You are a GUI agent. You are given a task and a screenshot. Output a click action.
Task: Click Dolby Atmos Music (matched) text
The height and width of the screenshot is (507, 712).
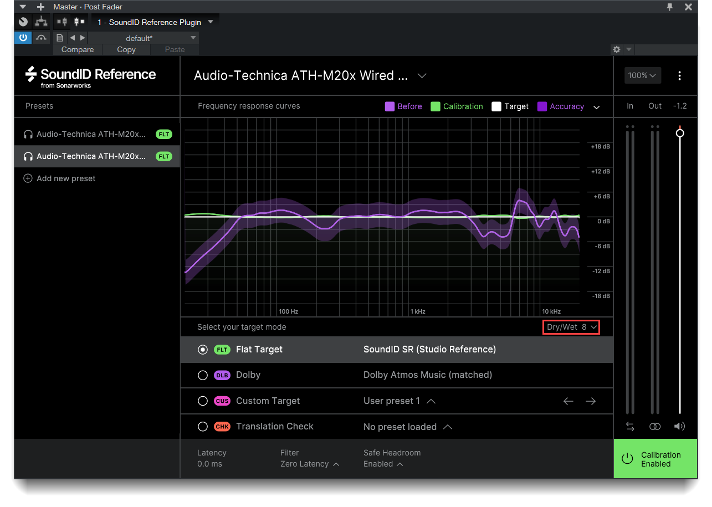[428, 375]
